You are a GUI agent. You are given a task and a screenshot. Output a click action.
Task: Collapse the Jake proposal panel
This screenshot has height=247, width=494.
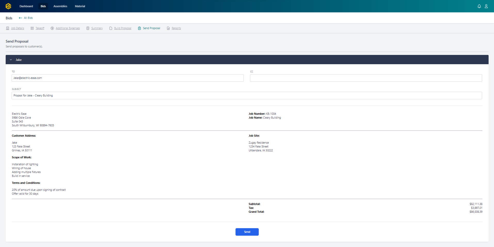click(11, 60)
